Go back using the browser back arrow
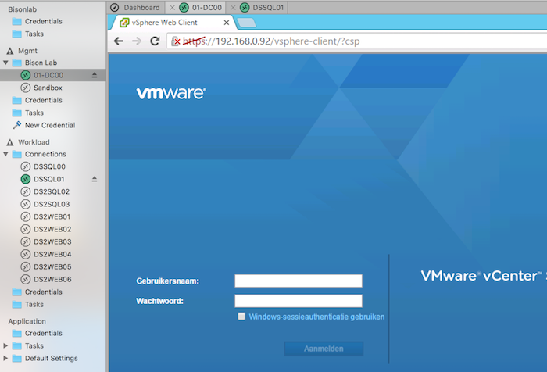The image size is (547, 372). 119,41
